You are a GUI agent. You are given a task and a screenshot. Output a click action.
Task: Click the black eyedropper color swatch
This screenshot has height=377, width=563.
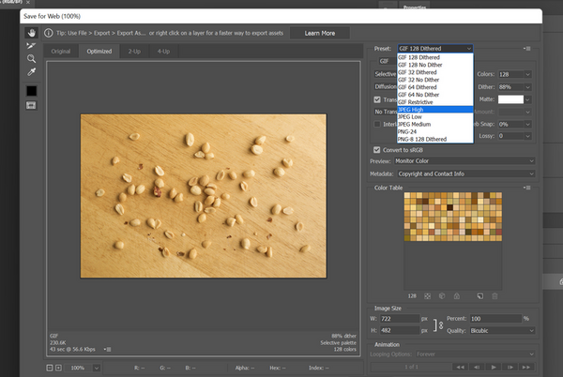pyautogui.click(x=31, y=91)
